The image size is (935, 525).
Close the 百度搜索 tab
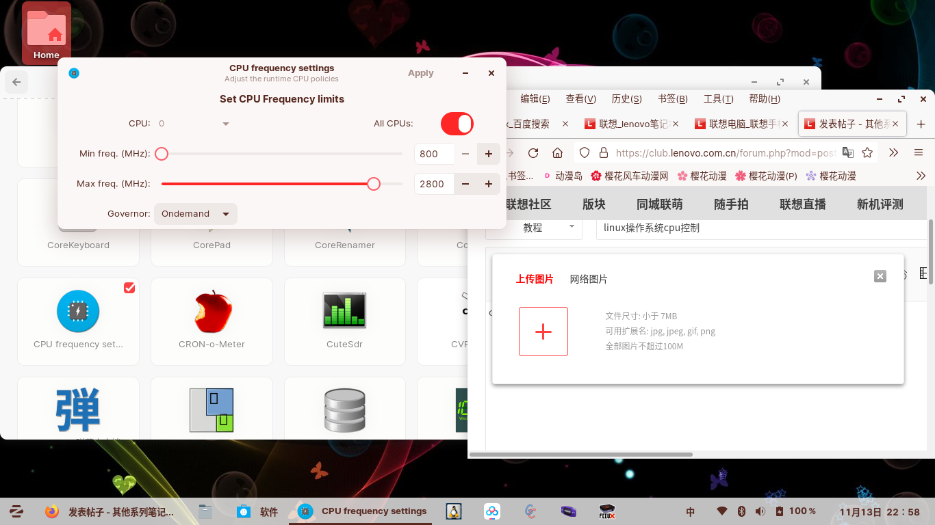(x=565, y=124)
